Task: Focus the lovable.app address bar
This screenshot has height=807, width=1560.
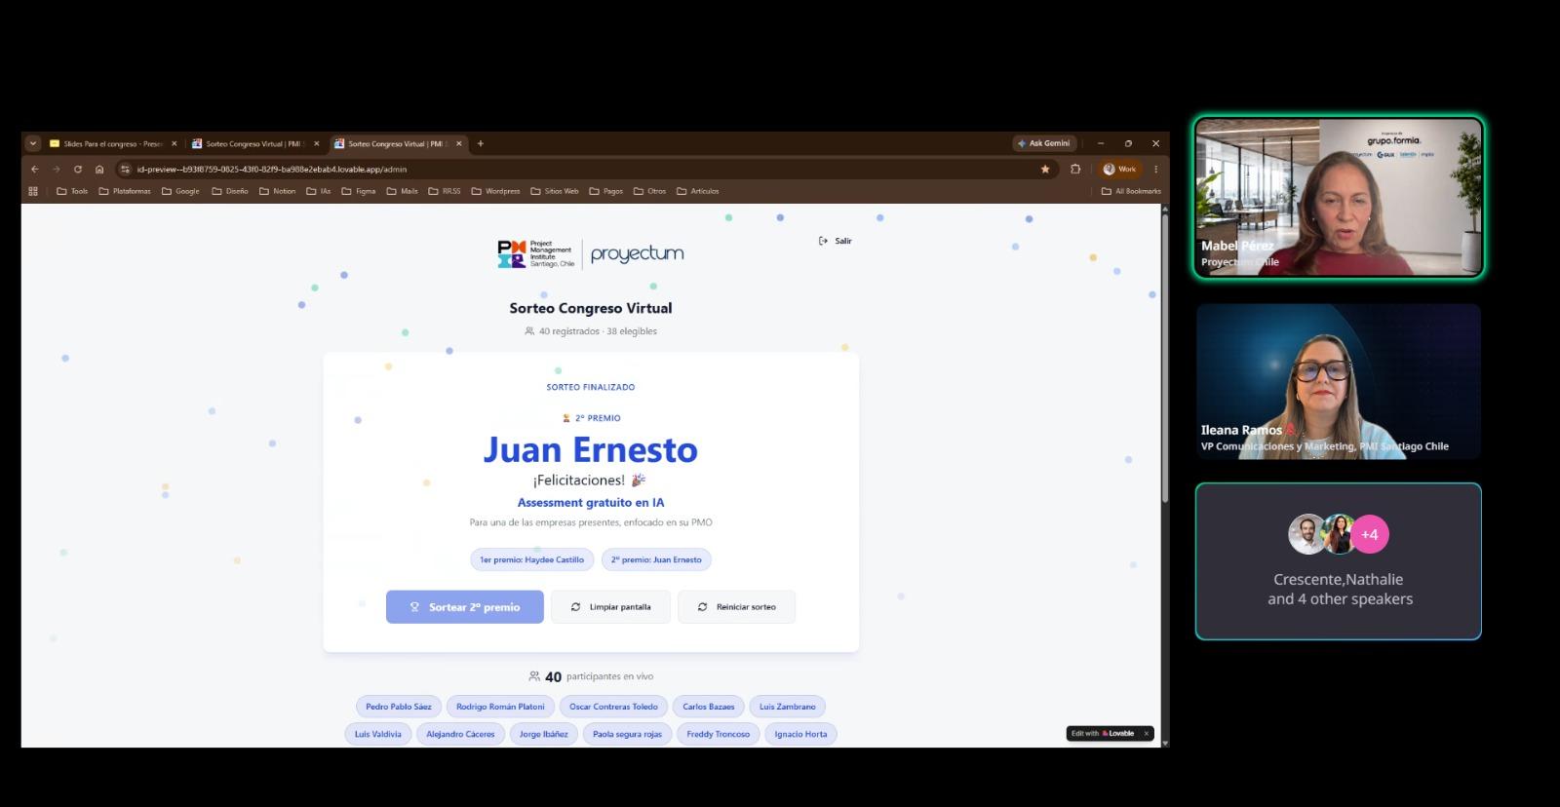Action: (x=585, y=169)
